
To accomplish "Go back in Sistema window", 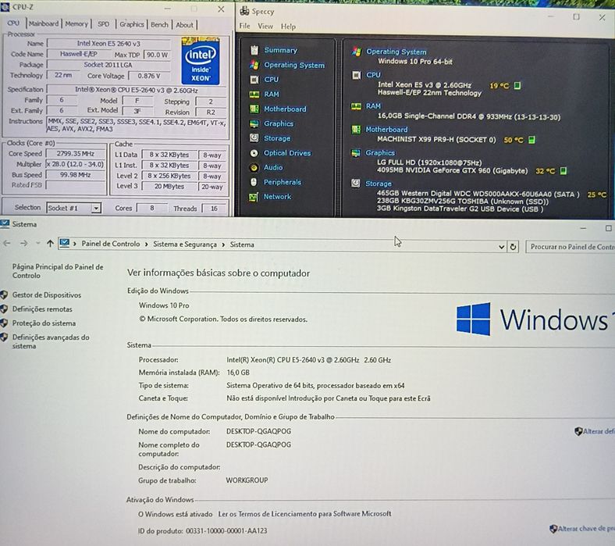I will tap(7, 244).
